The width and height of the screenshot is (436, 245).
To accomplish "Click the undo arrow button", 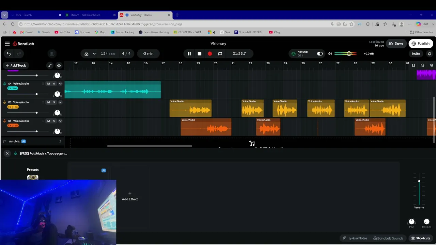I will (9, 53).
